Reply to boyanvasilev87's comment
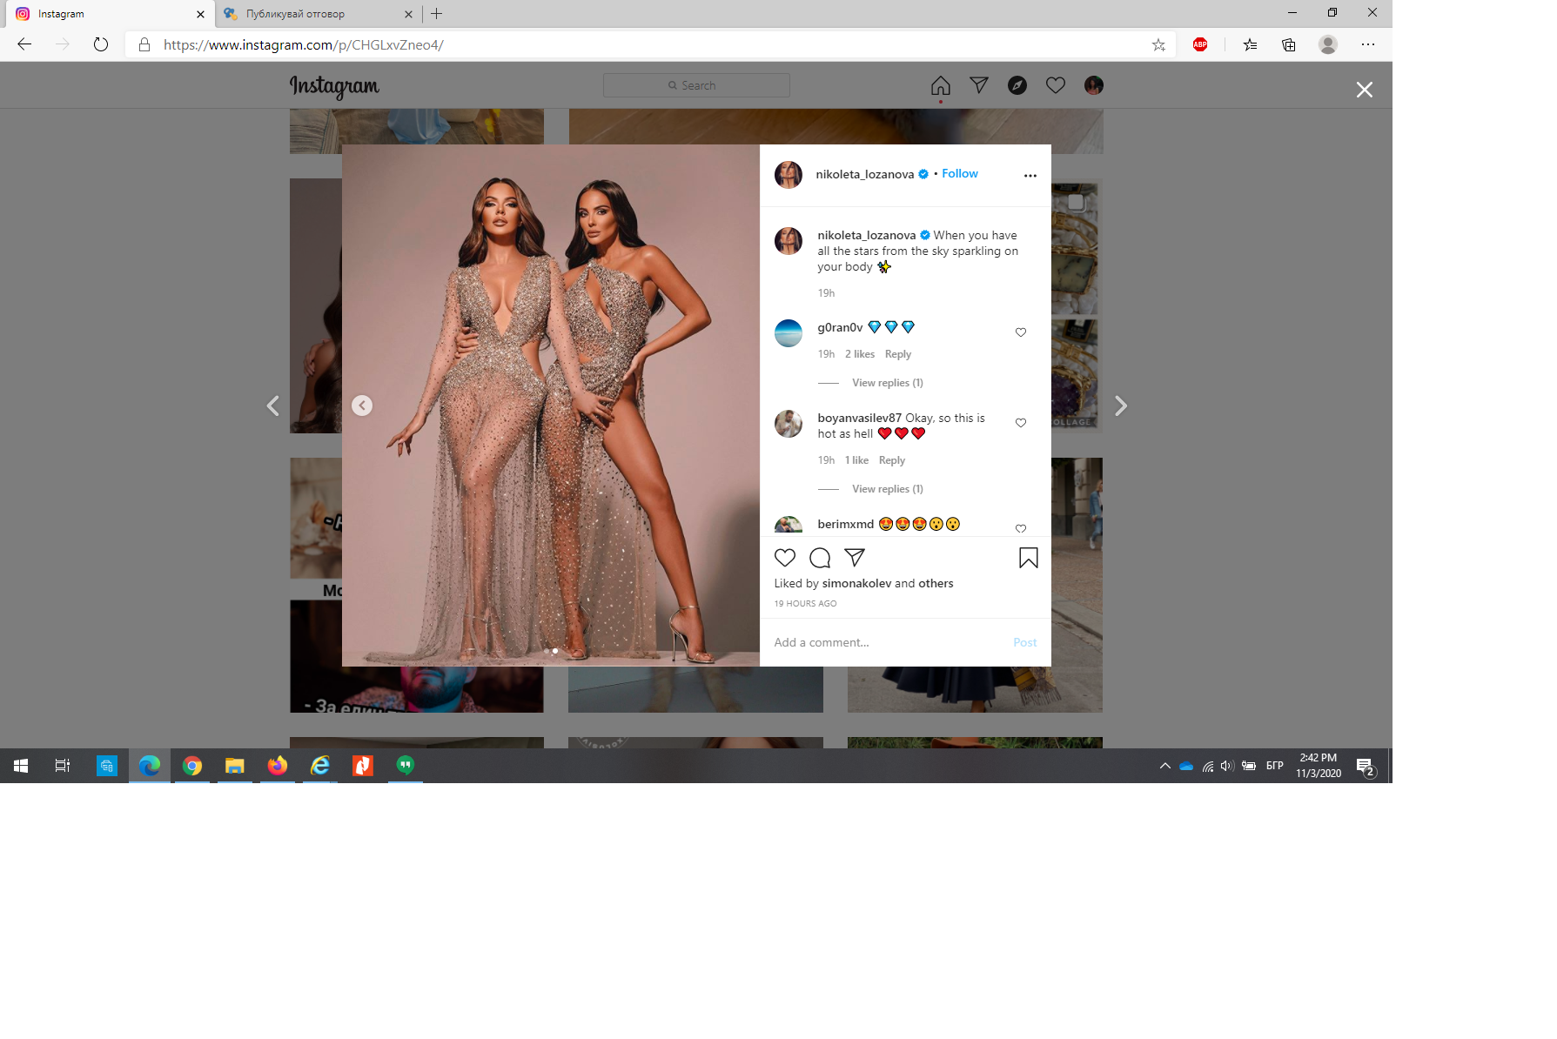The width and height of the screenshot is (1557, 1039). coord(891,460)
